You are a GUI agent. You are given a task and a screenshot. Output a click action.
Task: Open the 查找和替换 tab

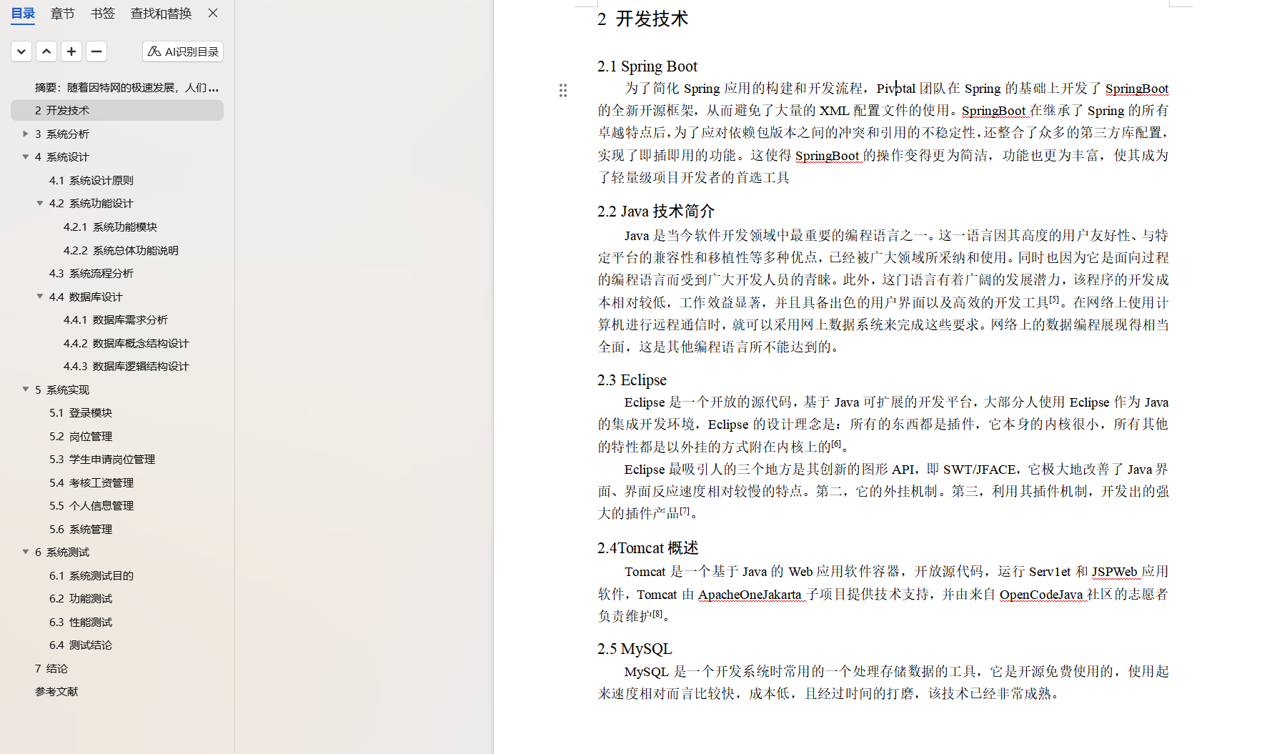161,13
